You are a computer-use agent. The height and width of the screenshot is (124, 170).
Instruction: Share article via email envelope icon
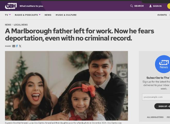pos(14,46)
